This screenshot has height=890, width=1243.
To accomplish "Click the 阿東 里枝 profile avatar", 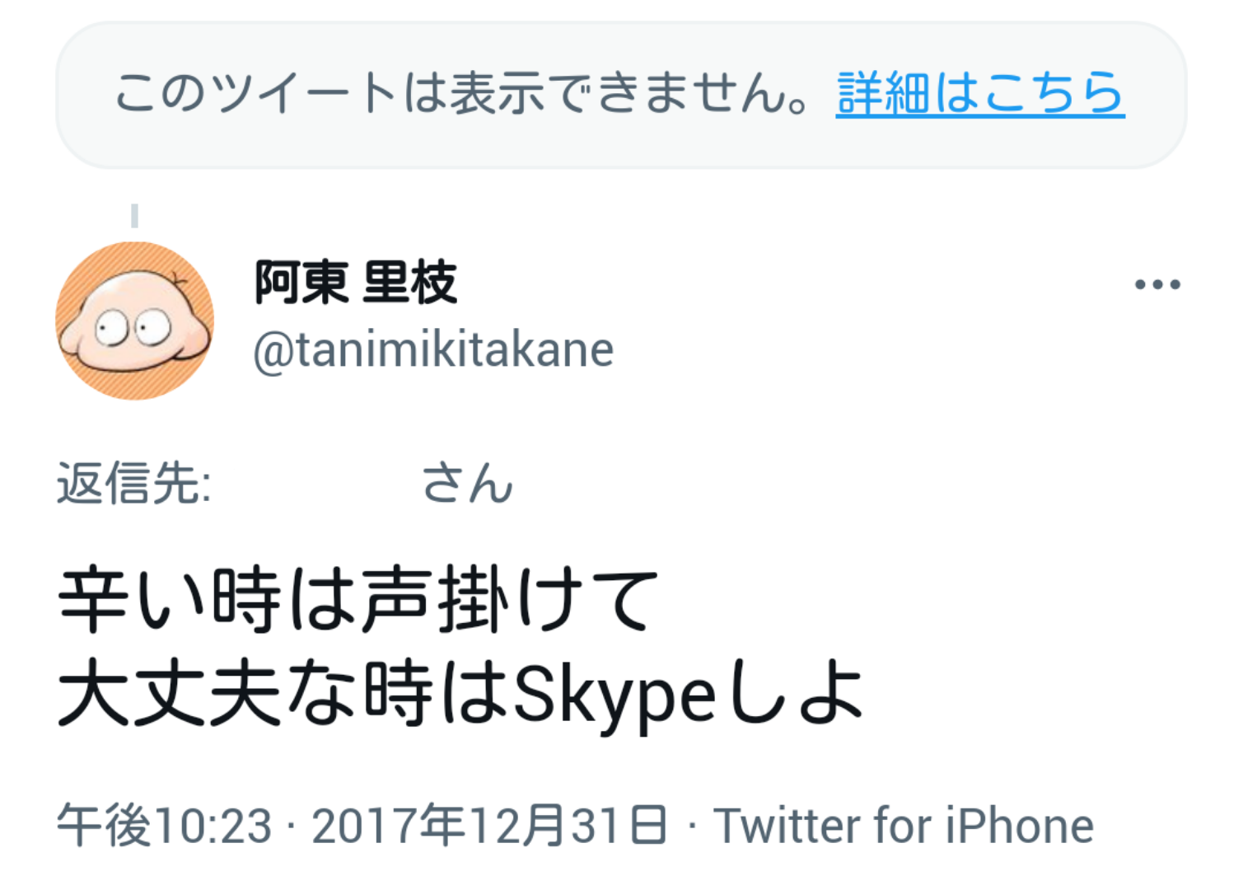I will click(x=134, y=321).
